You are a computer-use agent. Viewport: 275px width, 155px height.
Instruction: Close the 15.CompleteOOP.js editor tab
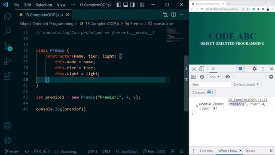(x=67, y=15)
